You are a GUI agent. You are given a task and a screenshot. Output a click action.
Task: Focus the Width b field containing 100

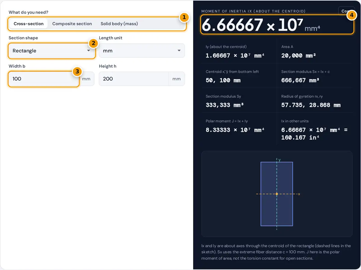coord(44,79)
